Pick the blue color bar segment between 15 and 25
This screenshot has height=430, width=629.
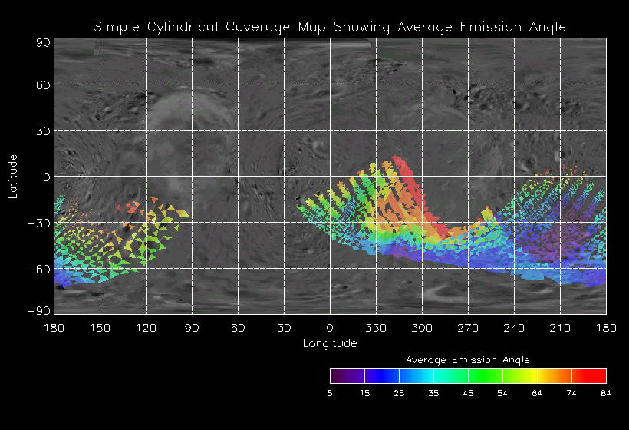tap(382, 375)
